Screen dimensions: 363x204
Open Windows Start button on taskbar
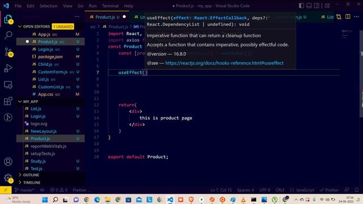point(45,199)
